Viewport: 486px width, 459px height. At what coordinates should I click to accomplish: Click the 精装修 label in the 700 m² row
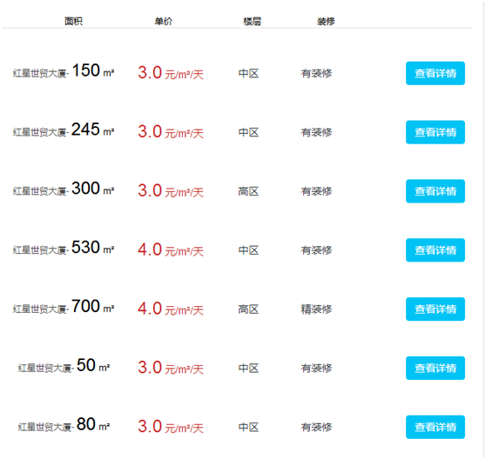316,309
